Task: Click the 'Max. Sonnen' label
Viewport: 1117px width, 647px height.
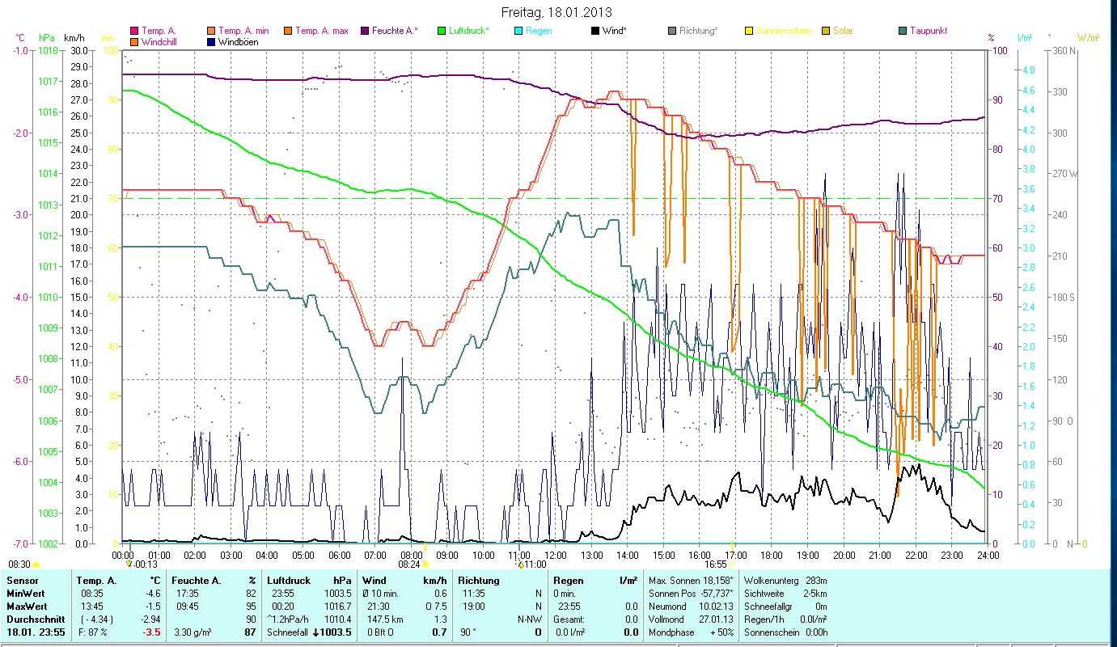Action: [675, 581]
